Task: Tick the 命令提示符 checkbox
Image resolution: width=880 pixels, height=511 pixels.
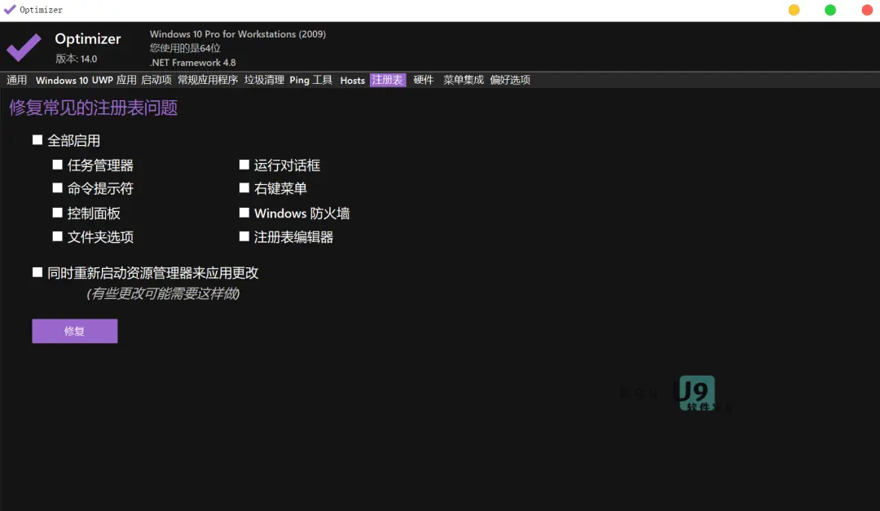Action: 57,188
